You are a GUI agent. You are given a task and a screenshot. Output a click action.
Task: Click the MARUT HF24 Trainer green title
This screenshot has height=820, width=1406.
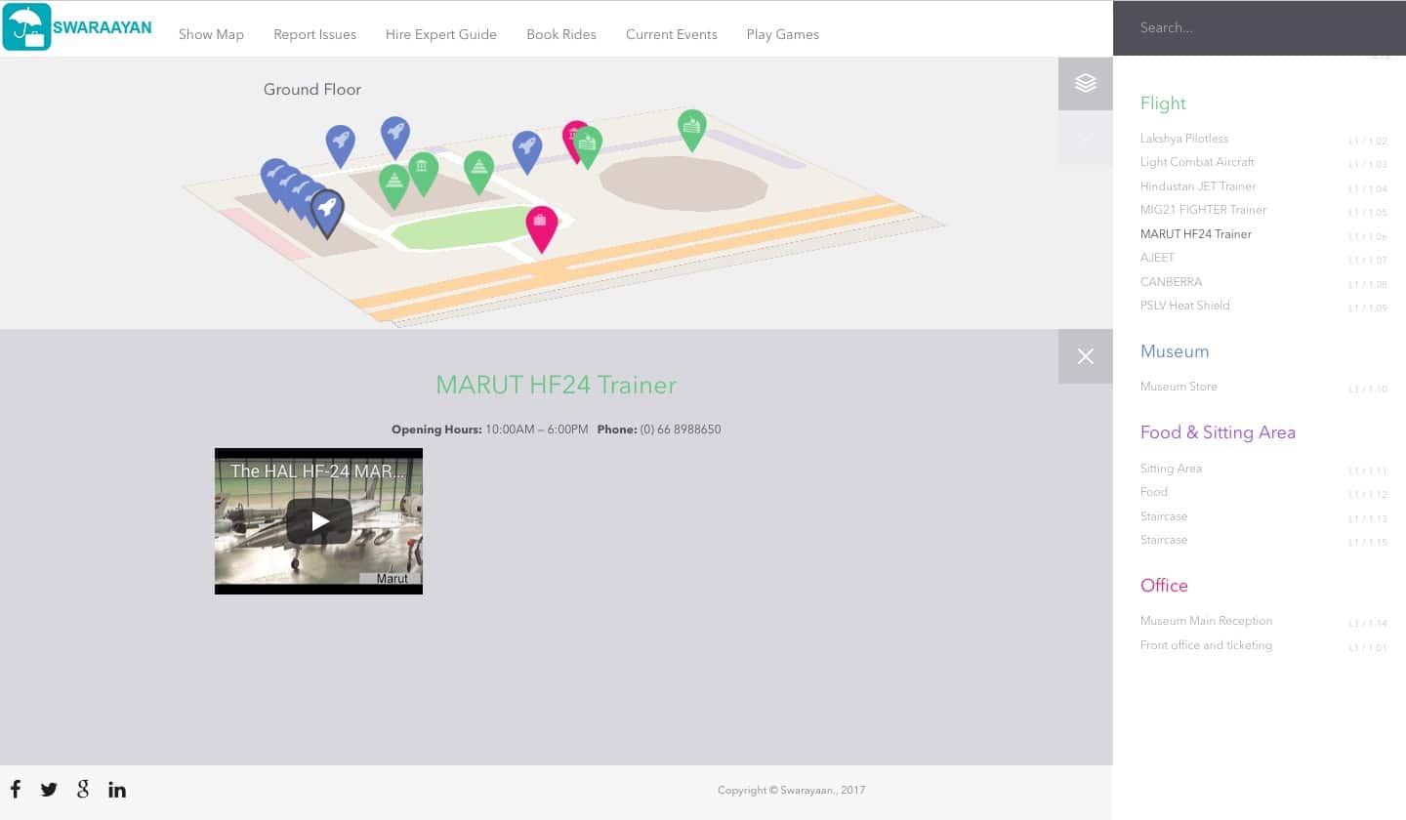pos(557,385)
